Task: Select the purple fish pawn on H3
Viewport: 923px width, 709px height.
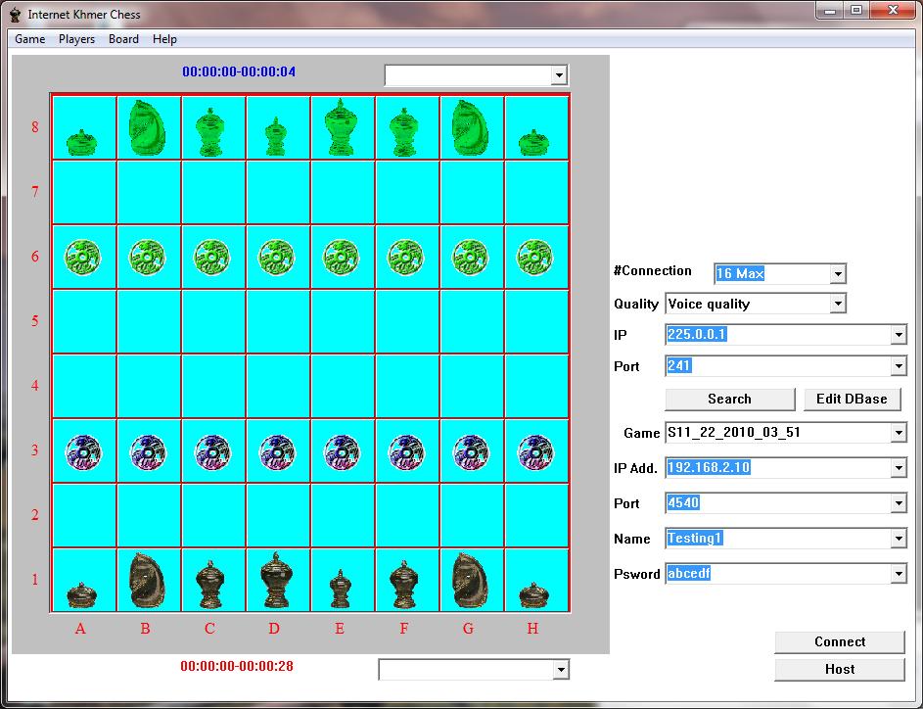Action: coord(534,452)
